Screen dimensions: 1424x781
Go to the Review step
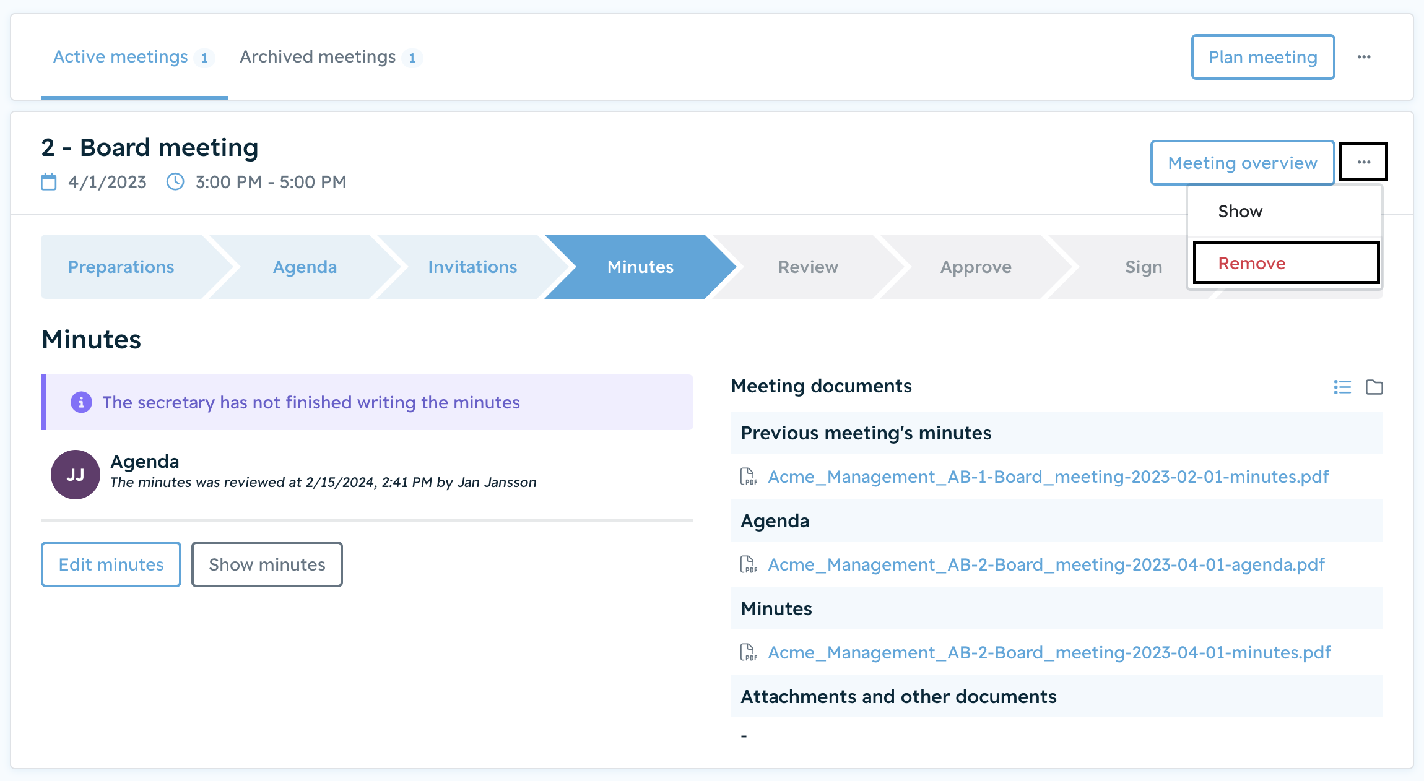[x=808, y=267]
